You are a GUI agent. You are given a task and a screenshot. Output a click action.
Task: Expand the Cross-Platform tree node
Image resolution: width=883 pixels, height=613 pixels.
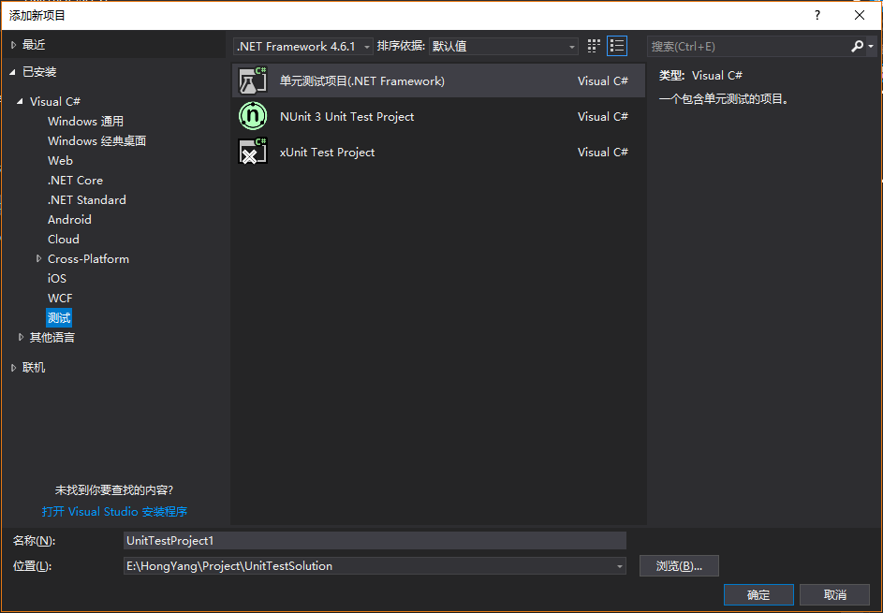(38, 259)
